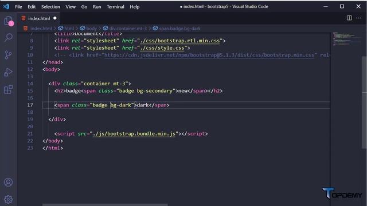Click index.html breadcrumb item
367x206 pixels.
point(41,29)
